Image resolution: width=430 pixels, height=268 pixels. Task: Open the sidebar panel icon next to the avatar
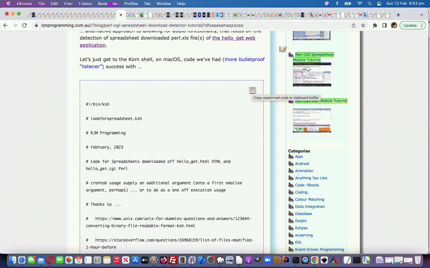pyautogui.click(x=385, y=25)
